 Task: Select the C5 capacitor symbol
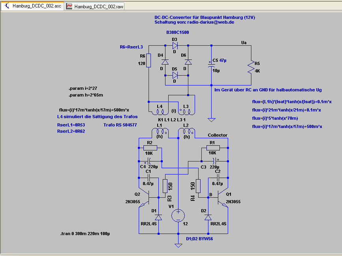point(211,65)
